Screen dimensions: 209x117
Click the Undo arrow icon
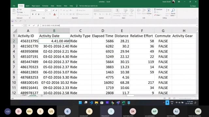pyautogui.click(x=16, y=21)
